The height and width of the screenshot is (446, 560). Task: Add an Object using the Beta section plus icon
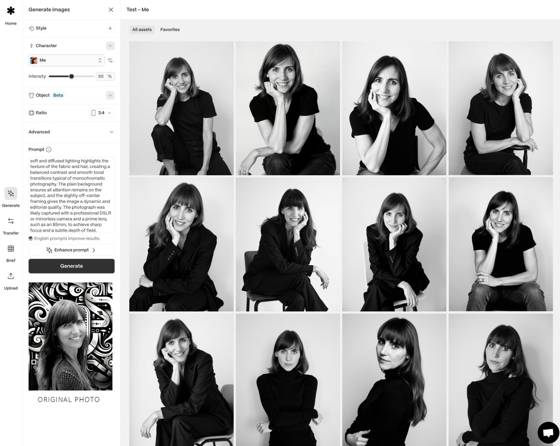(x=110, y=95)
